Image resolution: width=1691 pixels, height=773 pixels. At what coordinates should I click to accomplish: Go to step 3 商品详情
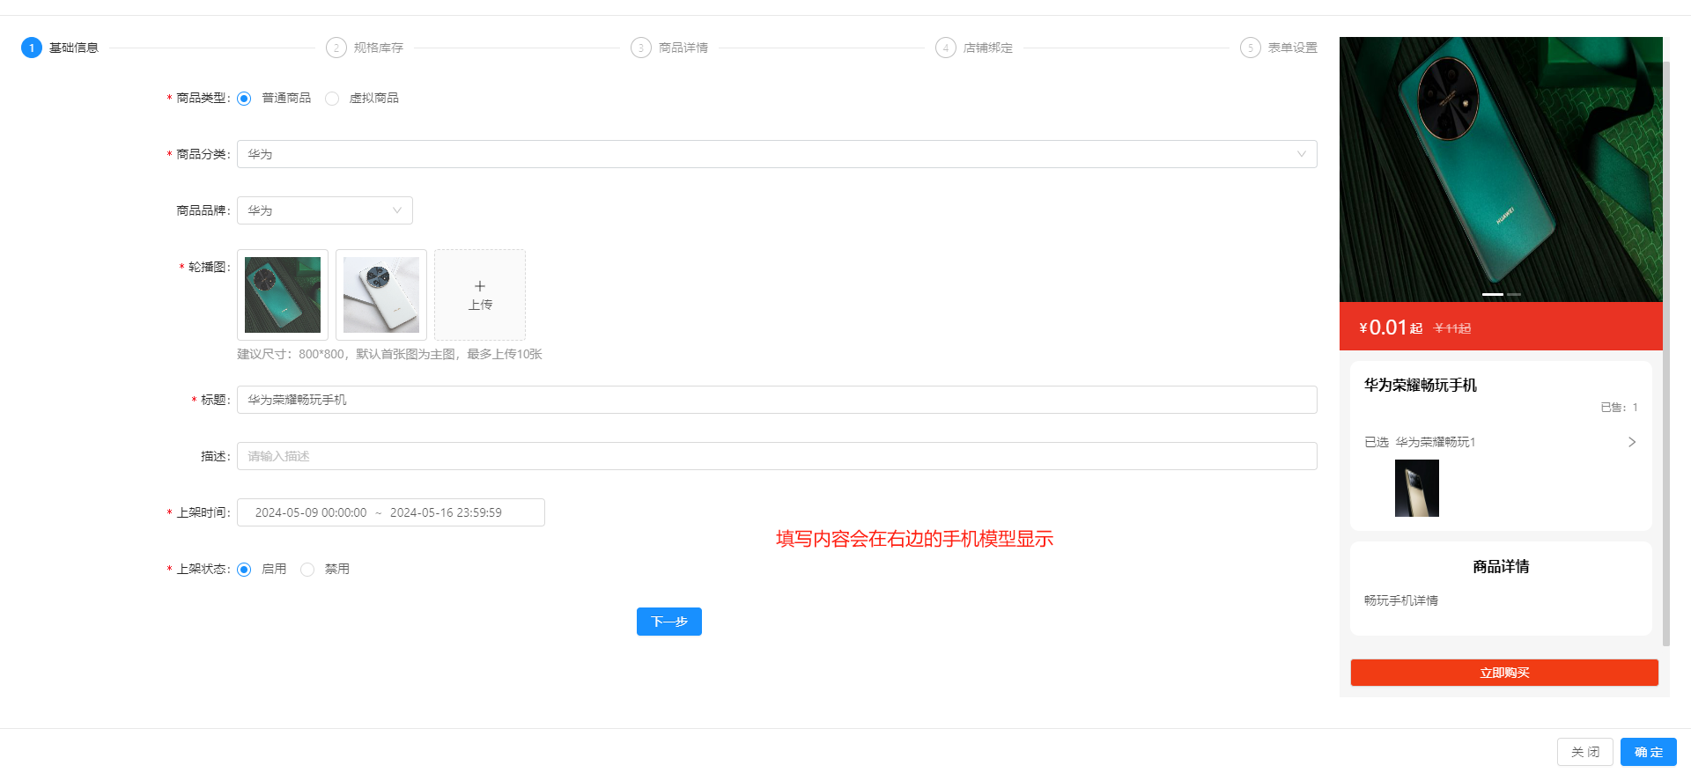(x=669, y=48)
